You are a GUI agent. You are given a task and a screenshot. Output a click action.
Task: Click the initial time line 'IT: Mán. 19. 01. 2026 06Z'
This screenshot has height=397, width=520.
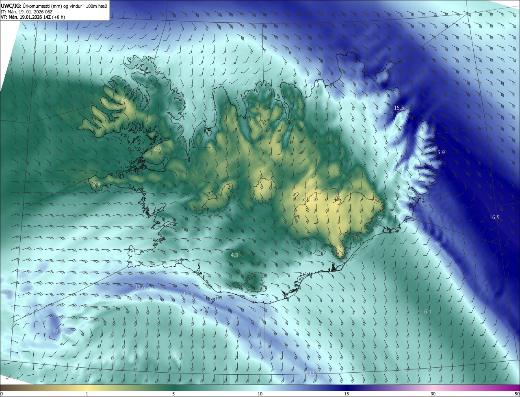click(x=26, y=11)
